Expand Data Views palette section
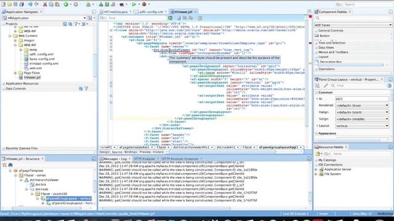This screenshot has height=221, width=394. coord(326,48)
